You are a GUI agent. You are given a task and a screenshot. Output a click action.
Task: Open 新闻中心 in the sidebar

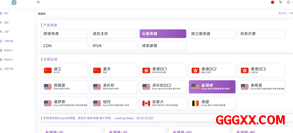pos(9,50)
